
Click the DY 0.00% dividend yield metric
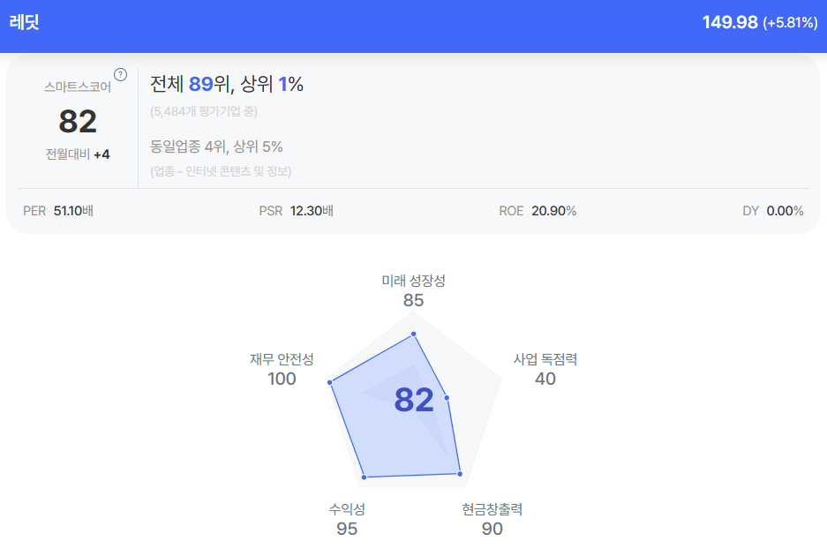coord(773,211)
